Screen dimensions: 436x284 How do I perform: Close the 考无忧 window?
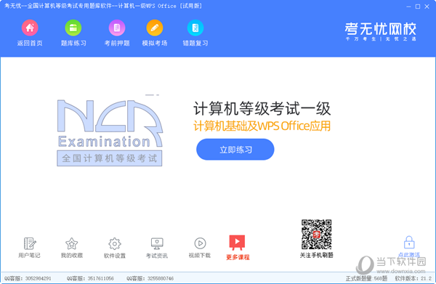point(427,7)
